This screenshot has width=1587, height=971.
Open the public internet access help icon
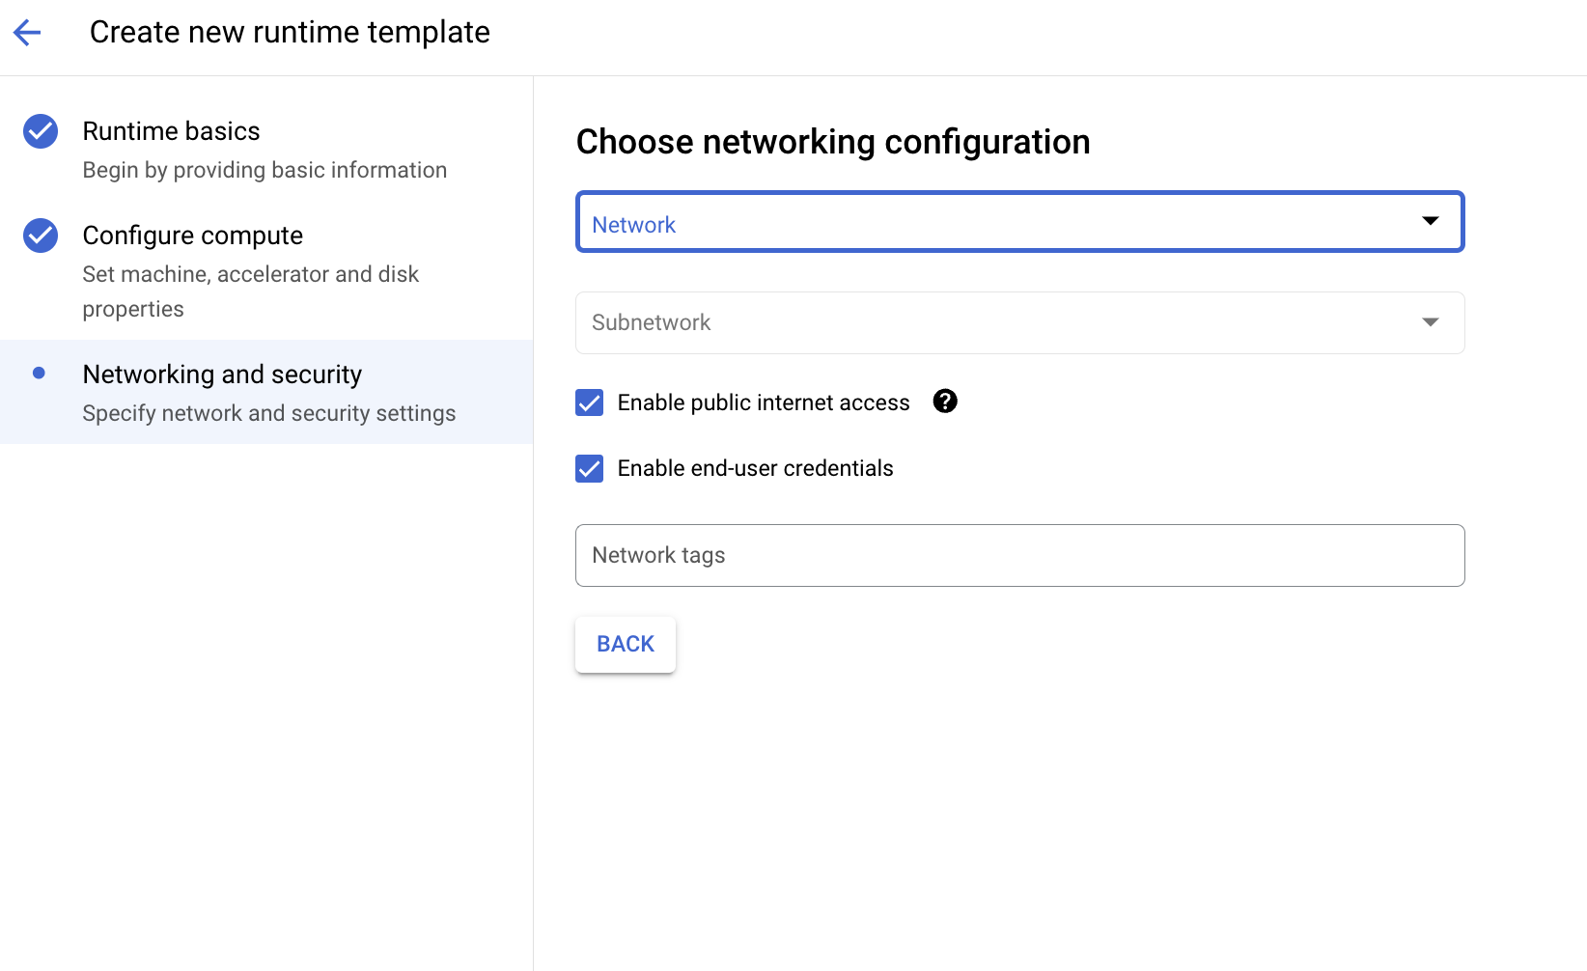tap(945, 402)
